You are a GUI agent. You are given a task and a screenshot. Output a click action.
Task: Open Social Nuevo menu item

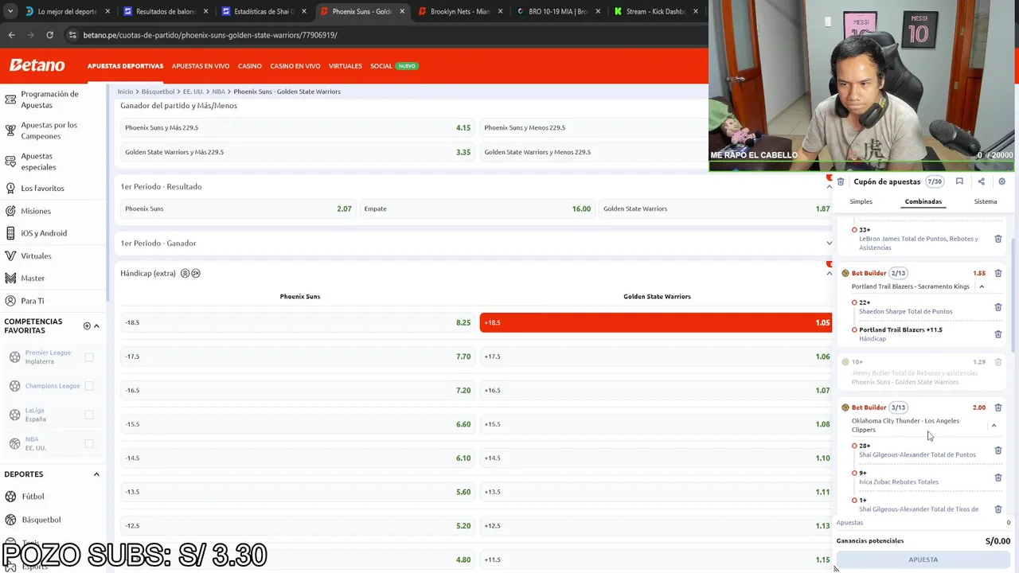coord(393,66)
